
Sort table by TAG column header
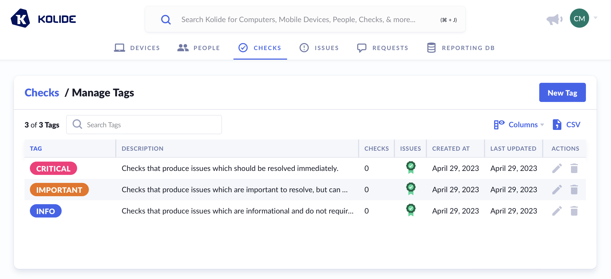pos(36,149)
